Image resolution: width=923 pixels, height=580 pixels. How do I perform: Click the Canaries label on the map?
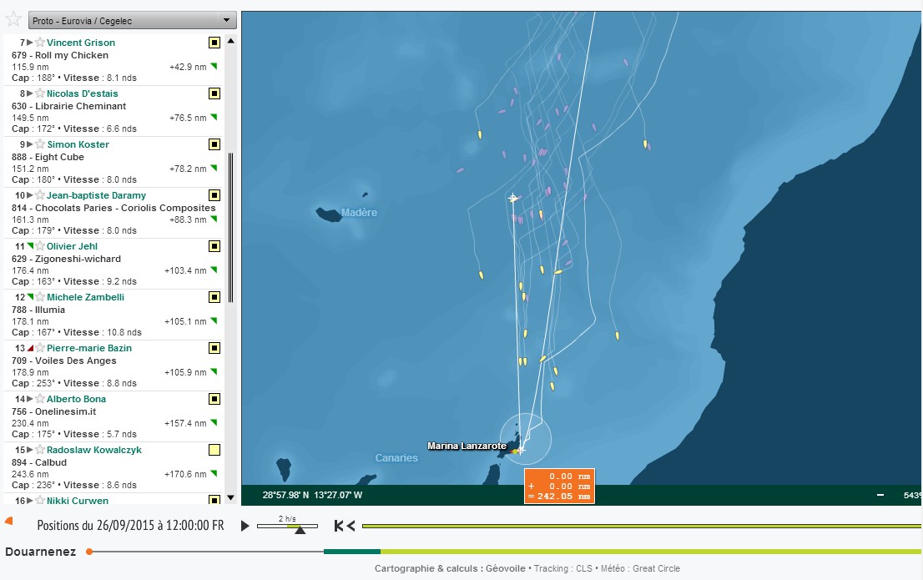tap(396, 458)
